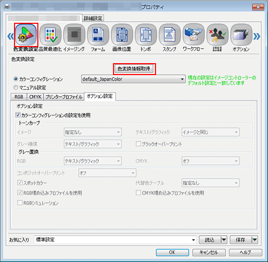Open the オプション option icon

coord(241,35)
